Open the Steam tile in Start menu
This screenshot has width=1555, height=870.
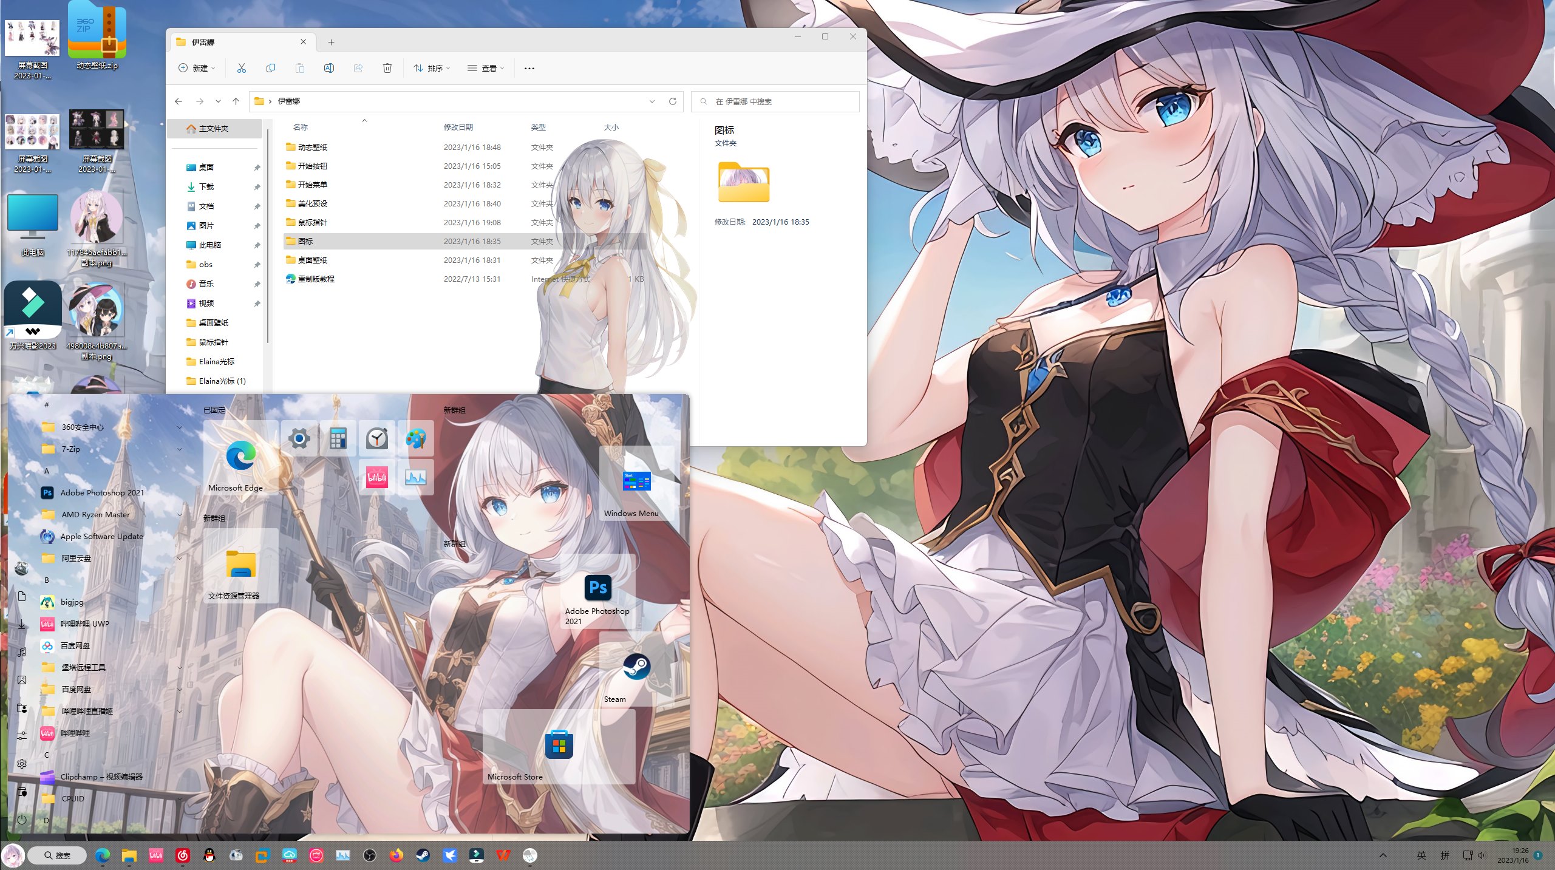(x=636, y=668)
